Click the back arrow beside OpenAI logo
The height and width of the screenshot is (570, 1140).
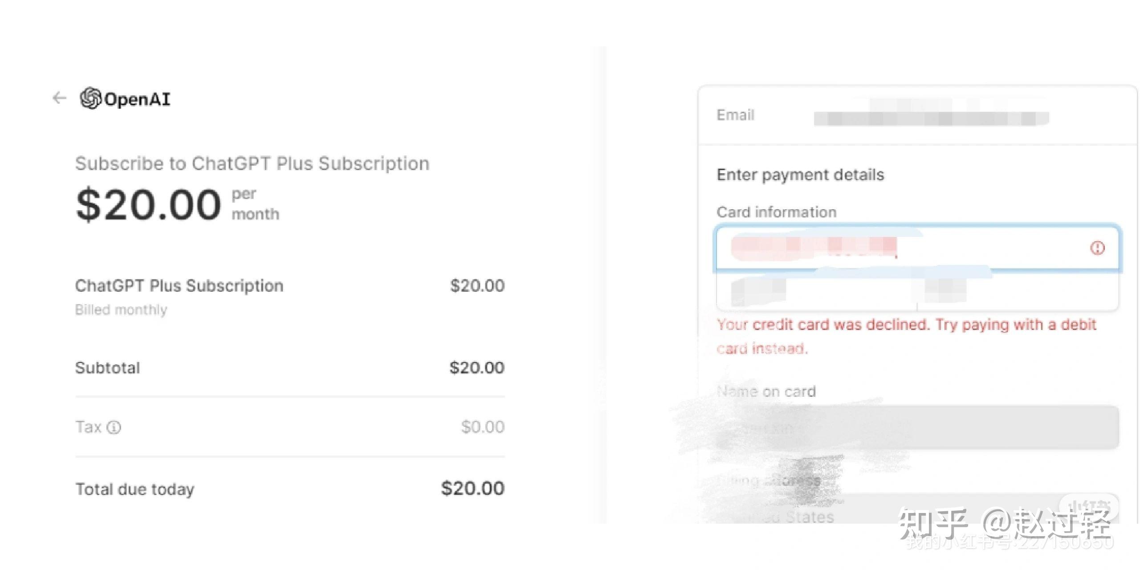59,98
